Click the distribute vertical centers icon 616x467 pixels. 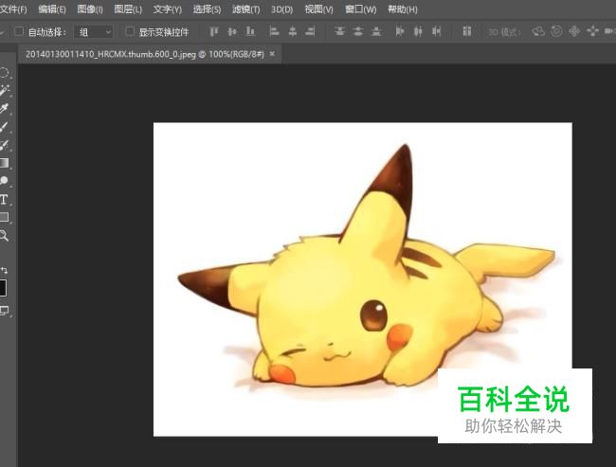pos(358,31)
